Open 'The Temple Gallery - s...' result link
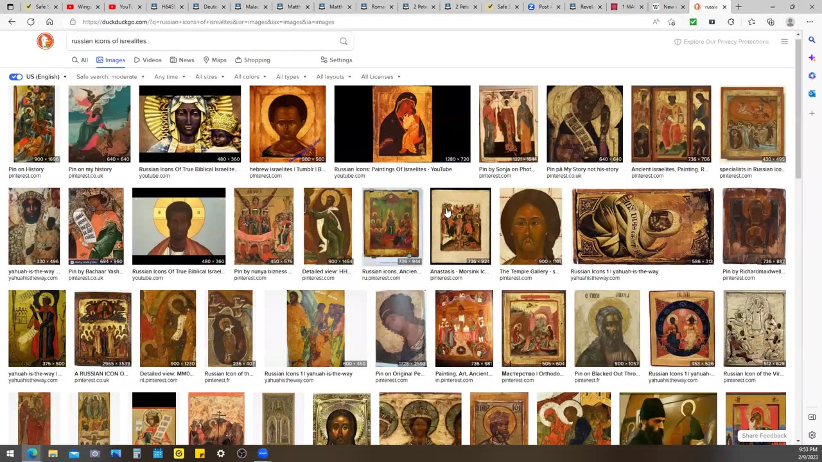Image resolution: width=822 pixels, height=462 pixels. (529, 271)
